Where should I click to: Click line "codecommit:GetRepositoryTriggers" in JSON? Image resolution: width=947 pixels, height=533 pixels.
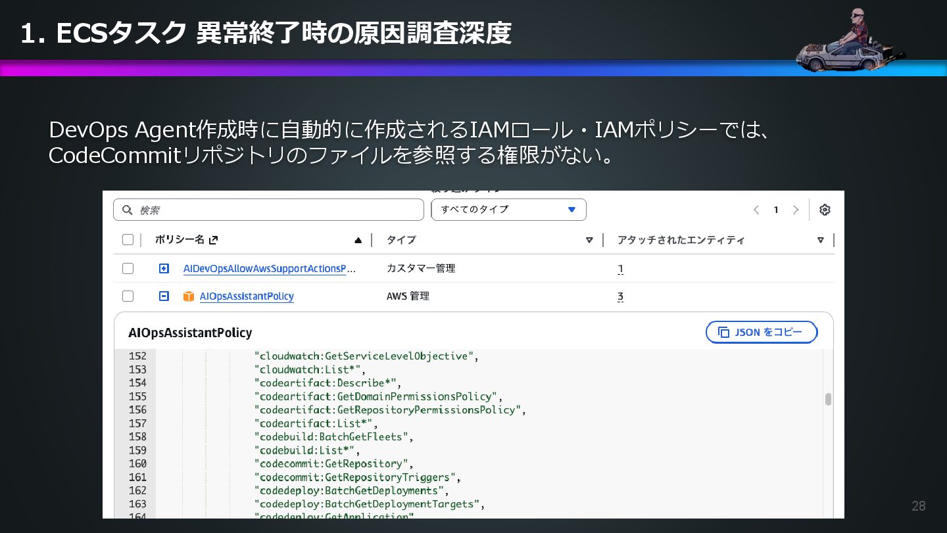pyautogui.click(x=357, y=477)
